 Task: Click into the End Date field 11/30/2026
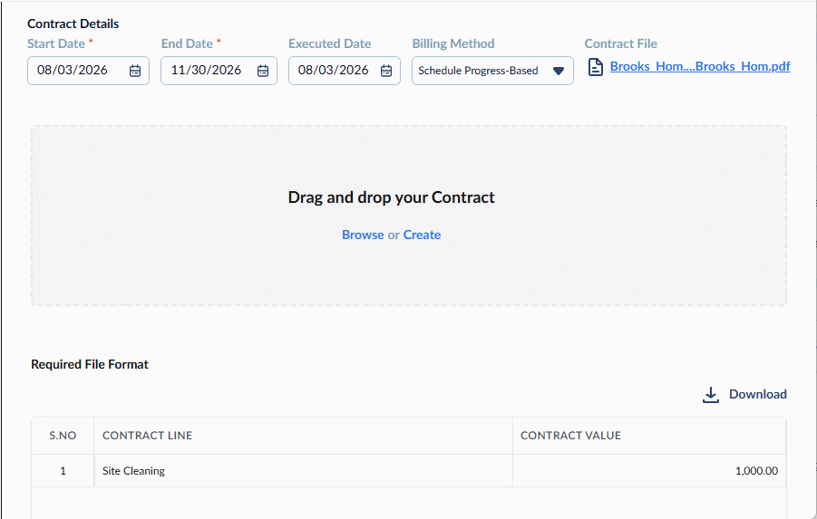(219, 71)
